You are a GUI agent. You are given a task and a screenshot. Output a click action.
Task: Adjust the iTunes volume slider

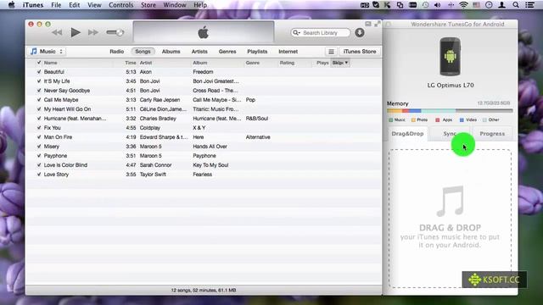[115, 32]
